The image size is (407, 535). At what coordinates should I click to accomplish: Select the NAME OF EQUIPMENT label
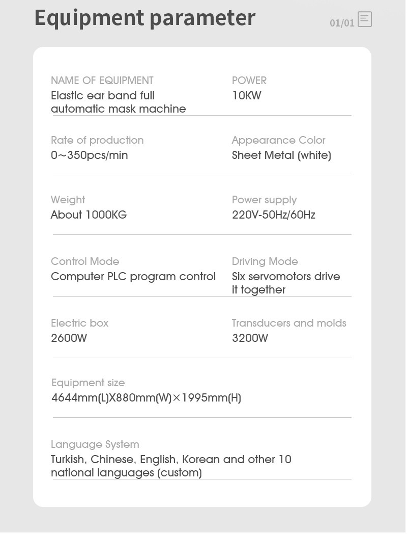[x=102, y=81]
